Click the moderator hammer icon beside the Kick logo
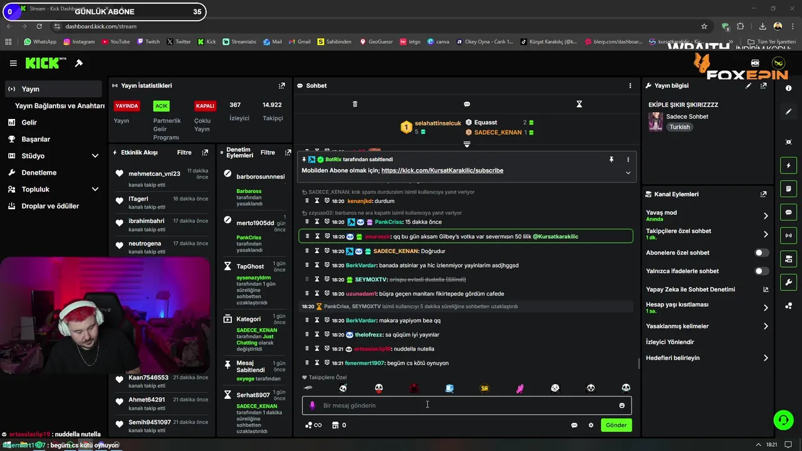The width and height of the screenshot is (802, 451). tap(79, 63)
